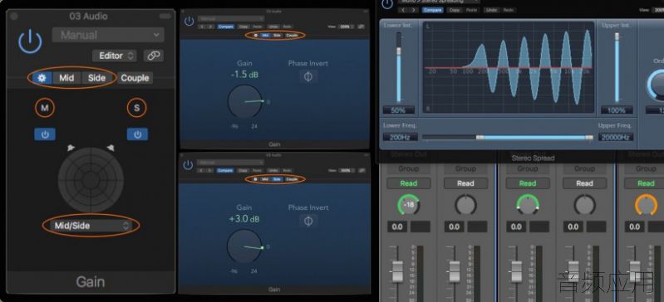Open the Editor view dropdown
The height and width of the screenshot is (302, 664).
pyautogui.click(x=115, y=56)
